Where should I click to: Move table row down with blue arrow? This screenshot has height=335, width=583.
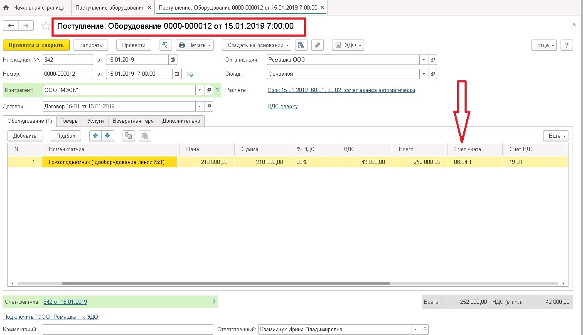(x=108, y=136)
